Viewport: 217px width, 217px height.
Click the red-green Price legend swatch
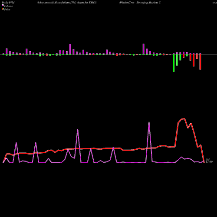3,9
